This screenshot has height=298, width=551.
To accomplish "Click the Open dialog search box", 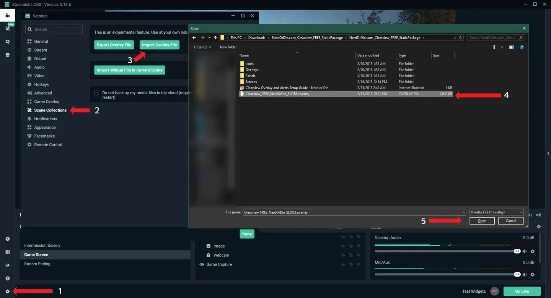I will (x=496, y=38).
